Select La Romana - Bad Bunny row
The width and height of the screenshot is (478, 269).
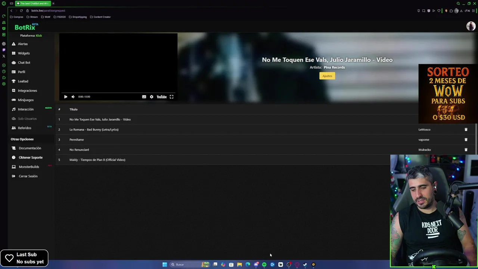point(266,130)
